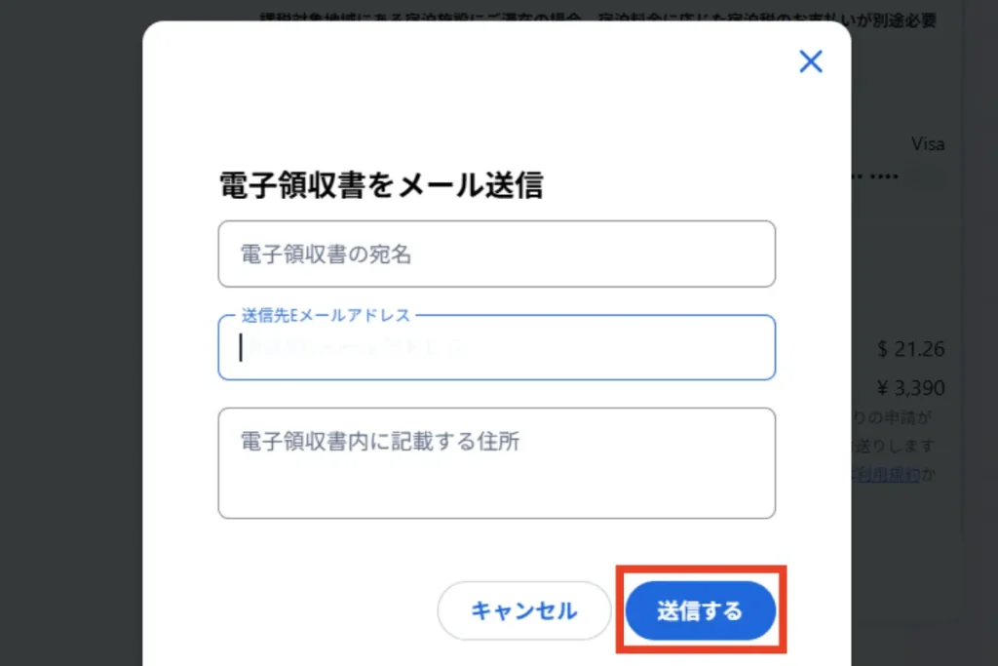Hit the rounded blue send button

click(701, 609)
